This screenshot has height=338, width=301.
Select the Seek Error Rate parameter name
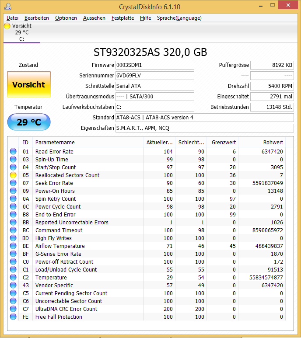54,183
